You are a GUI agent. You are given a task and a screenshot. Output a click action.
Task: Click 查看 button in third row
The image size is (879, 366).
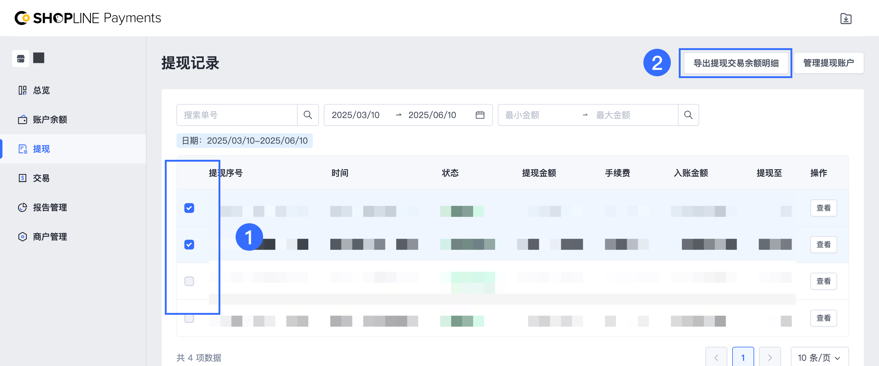tap(823, 282)
